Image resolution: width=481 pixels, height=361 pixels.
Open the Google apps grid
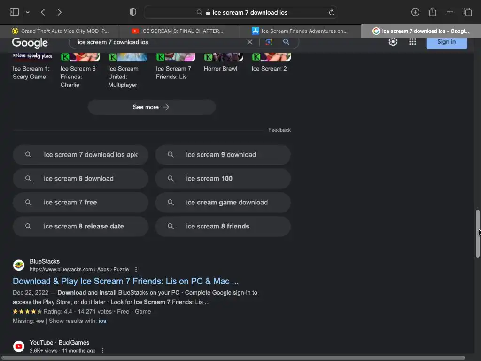coord(412,42)
